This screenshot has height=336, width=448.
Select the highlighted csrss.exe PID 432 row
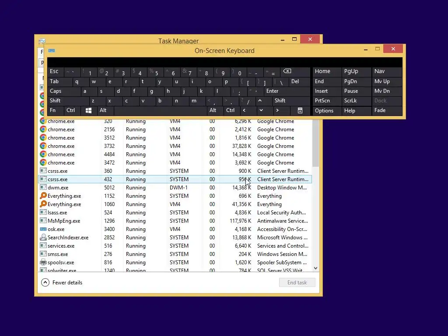[x=175, y=179]
